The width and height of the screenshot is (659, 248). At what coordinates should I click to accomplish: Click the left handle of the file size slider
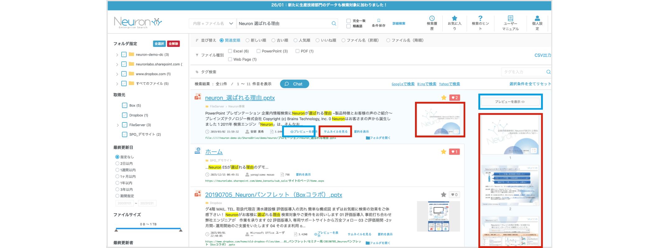pyautogui.click(x=116, y=230)
